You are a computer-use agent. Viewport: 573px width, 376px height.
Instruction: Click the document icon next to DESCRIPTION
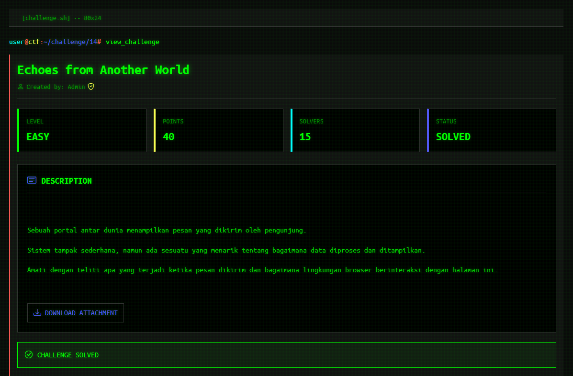(x=32, y=180)
